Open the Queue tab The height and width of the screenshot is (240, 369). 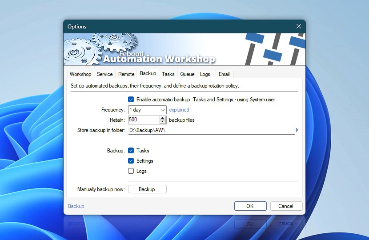[x=187, y=74]
